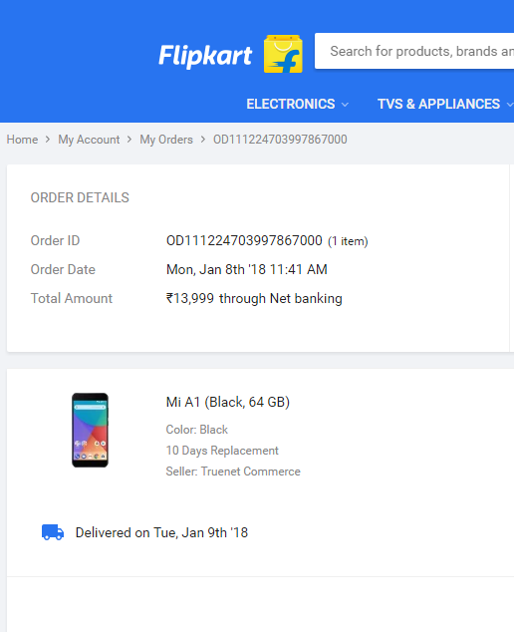Click the product search input field
This screenshot has width=514, height=632.
pos(414,51)
